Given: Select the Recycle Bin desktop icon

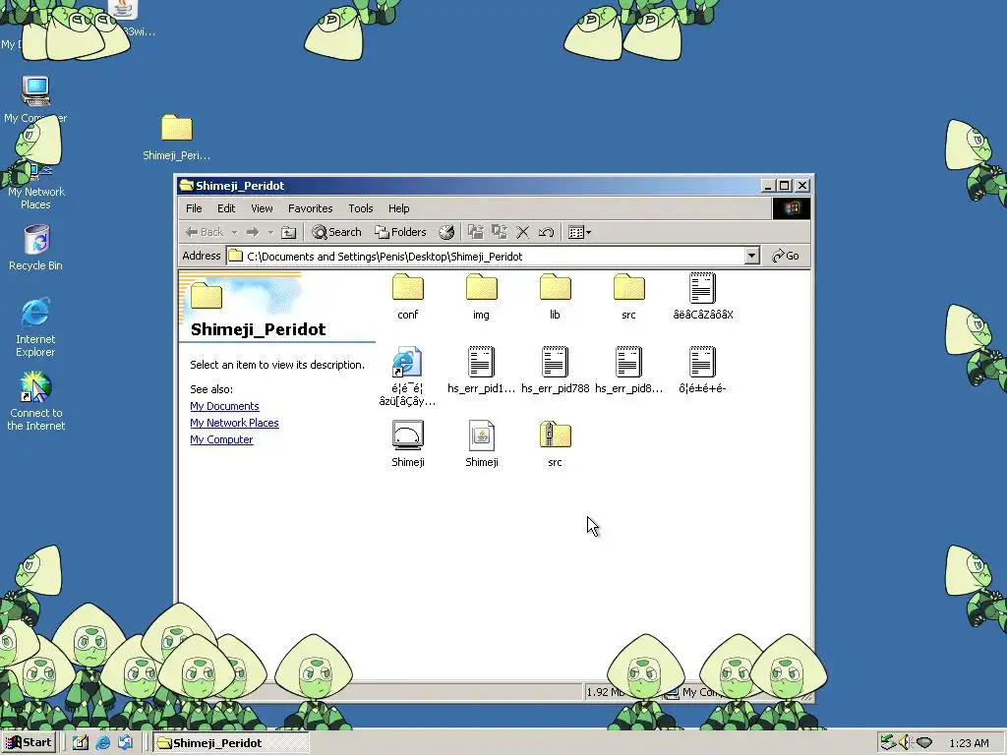Looking at the screenshot, I should click(35, 247).
